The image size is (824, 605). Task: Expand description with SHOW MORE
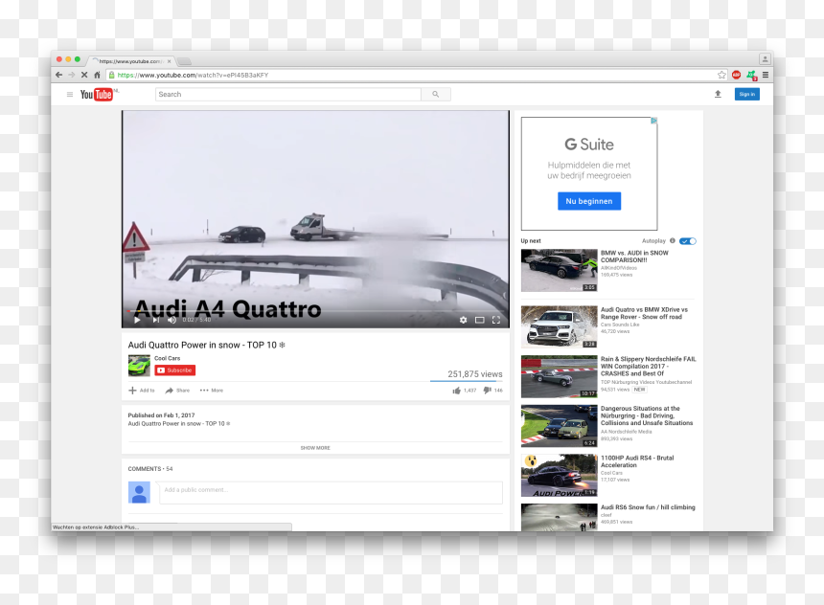tap(315, 448)
